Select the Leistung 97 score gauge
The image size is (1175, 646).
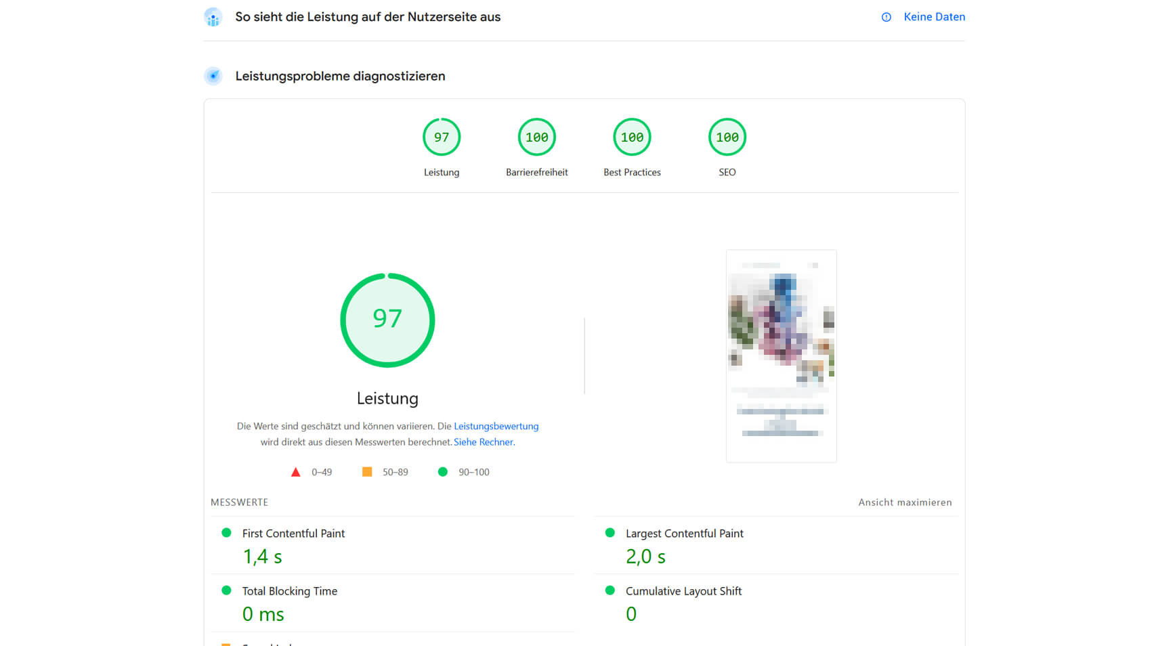point(442,137)
